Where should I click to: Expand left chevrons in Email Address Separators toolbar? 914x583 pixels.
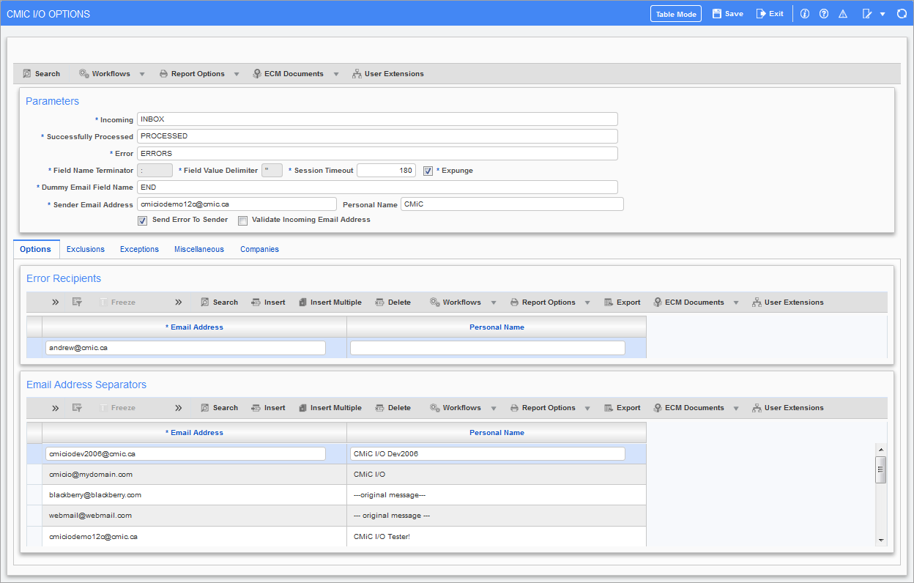[x=55, y=408]
